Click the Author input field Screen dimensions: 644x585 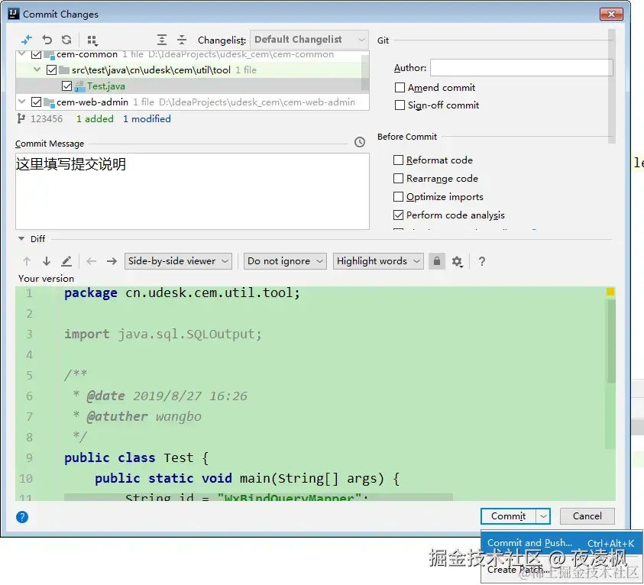pos(522,67)
